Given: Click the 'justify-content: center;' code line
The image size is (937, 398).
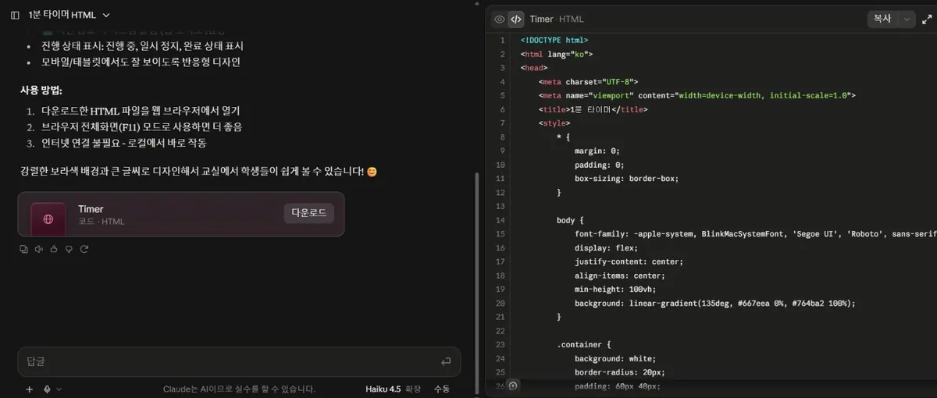Looking at the screenshot, I should [x=629, y=261].
